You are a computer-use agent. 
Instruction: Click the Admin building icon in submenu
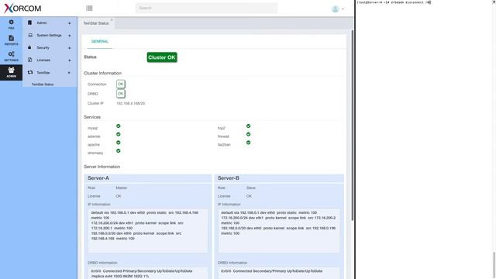coord(29,22)
